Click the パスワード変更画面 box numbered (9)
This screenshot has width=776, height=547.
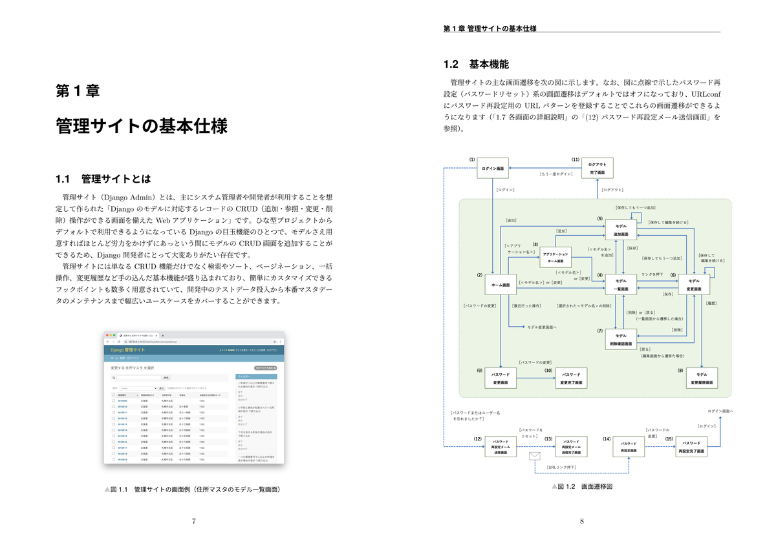(501, 378)
